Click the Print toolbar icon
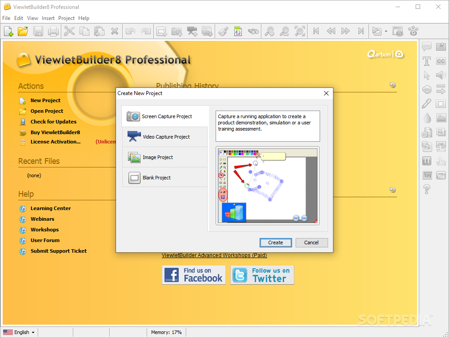Viewport: 449px width, 338px height. (x=53, y=31)
